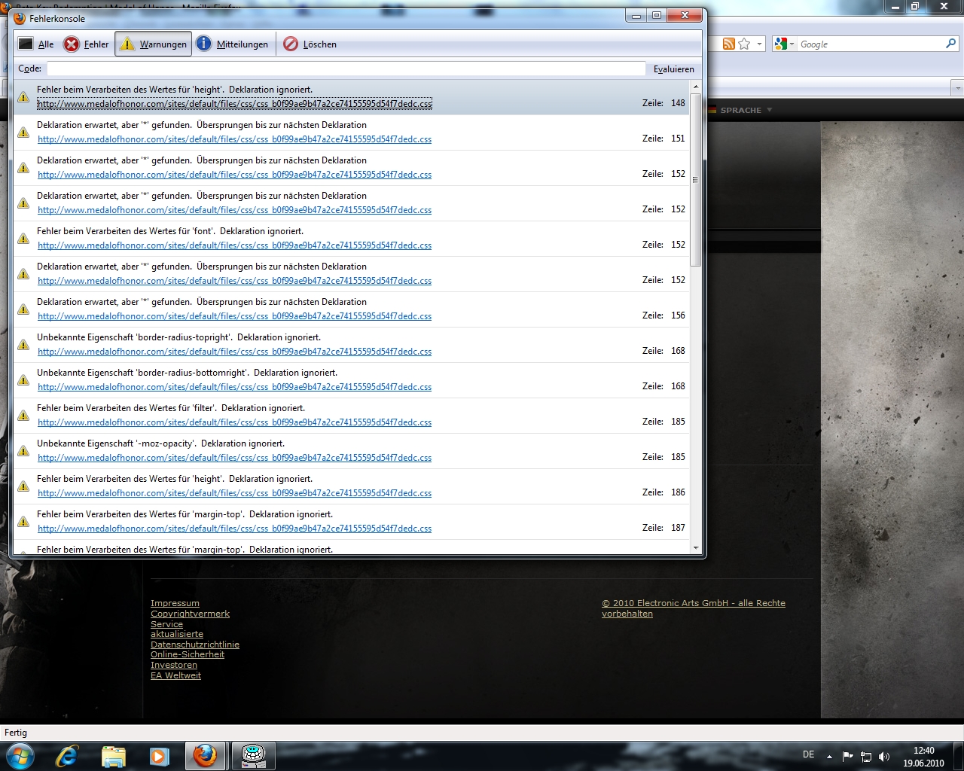Show hidden tray icons arrow
The image size is (964, 771).
[829, 757]
